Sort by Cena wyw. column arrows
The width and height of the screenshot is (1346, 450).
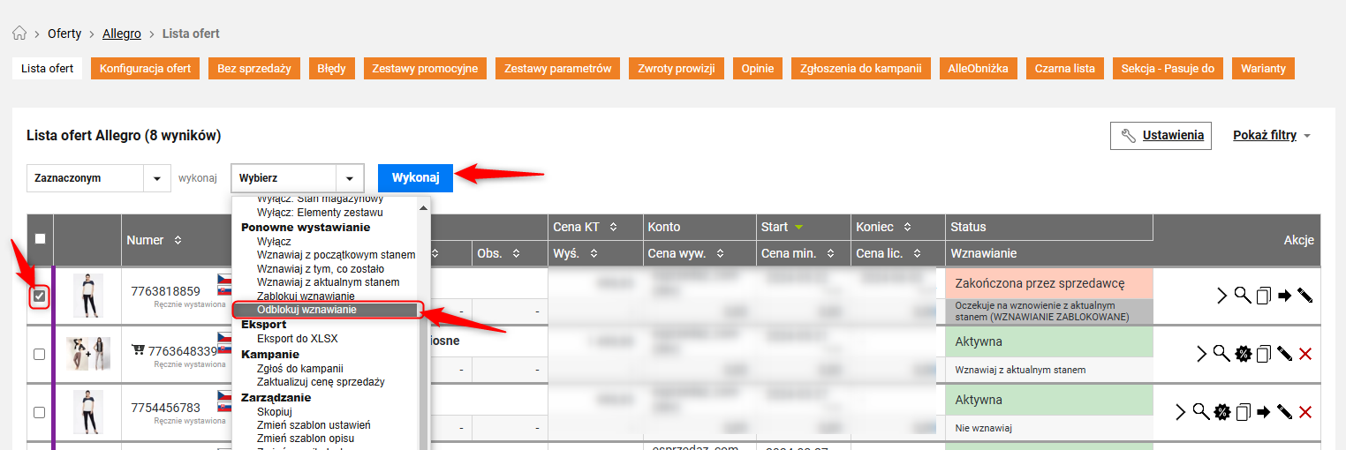pyautogui.click(x=720, y=253)
